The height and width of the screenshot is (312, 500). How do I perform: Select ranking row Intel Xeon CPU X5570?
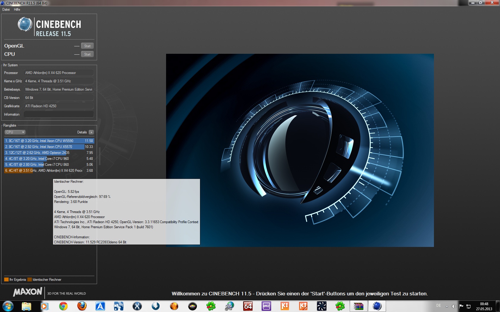click(49, 147)
